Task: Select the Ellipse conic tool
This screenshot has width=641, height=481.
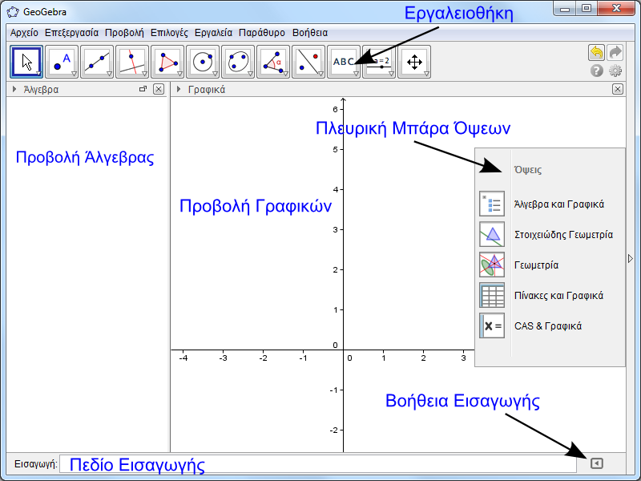Action: [x=238, y=63]
